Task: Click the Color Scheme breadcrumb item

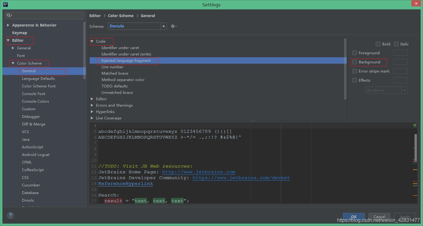Action: point(121,16)
